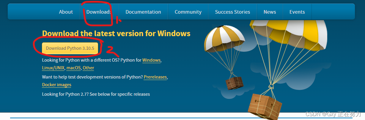Open the Docker images link

pos(57,85)
